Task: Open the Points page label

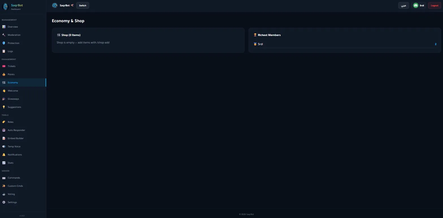Action: 11,74
